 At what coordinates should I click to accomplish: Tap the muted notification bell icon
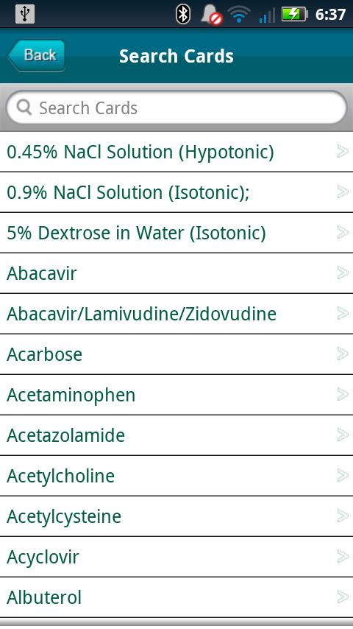pyautogui.click(x=211, y=15)
